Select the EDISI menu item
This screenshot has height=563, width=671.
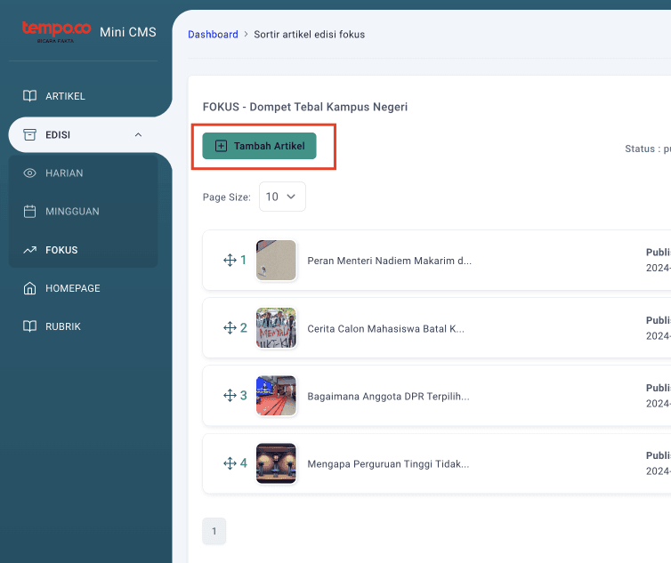pyautogui.click(x=84, y=135)
